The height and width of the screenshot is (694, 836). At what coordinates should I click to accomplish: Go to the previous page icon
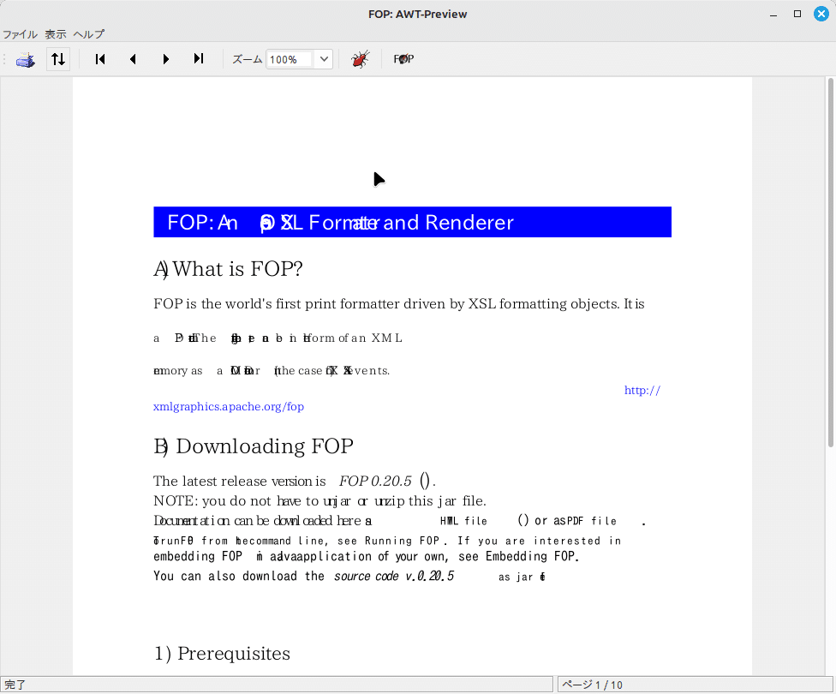pyautogui.click(x=133, y=59)
